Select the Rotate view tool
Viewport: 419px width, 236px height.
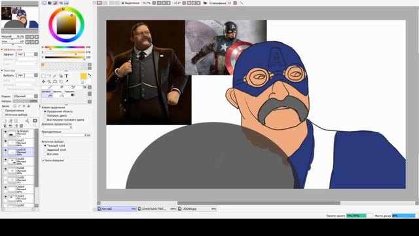click(55, 81)
